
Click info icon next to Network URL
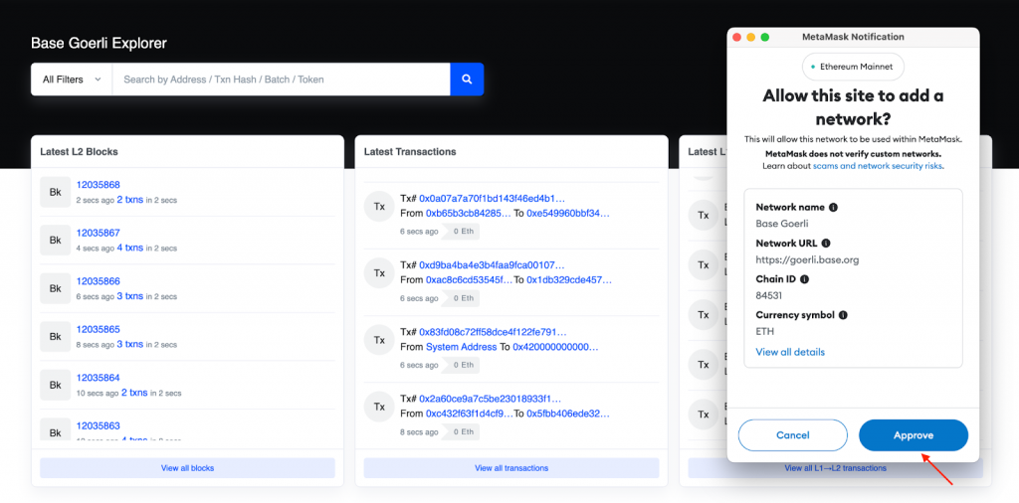[826, 244]
